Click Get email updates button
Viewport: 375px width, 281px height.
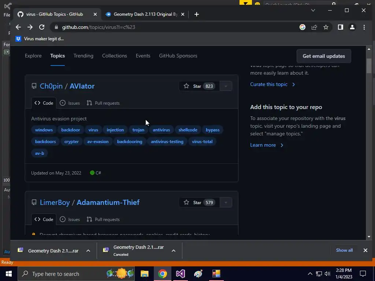pyautogui.click(x=324, y=56)
